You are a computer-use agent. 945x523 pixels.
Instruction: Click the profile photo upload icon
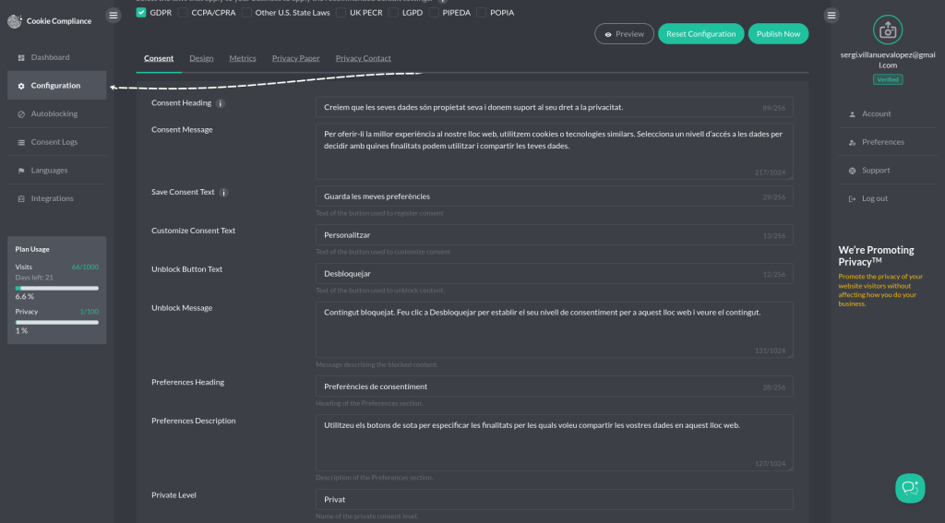point(887,30)
